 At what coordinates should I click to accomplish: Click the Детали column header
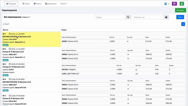[6, 30]
